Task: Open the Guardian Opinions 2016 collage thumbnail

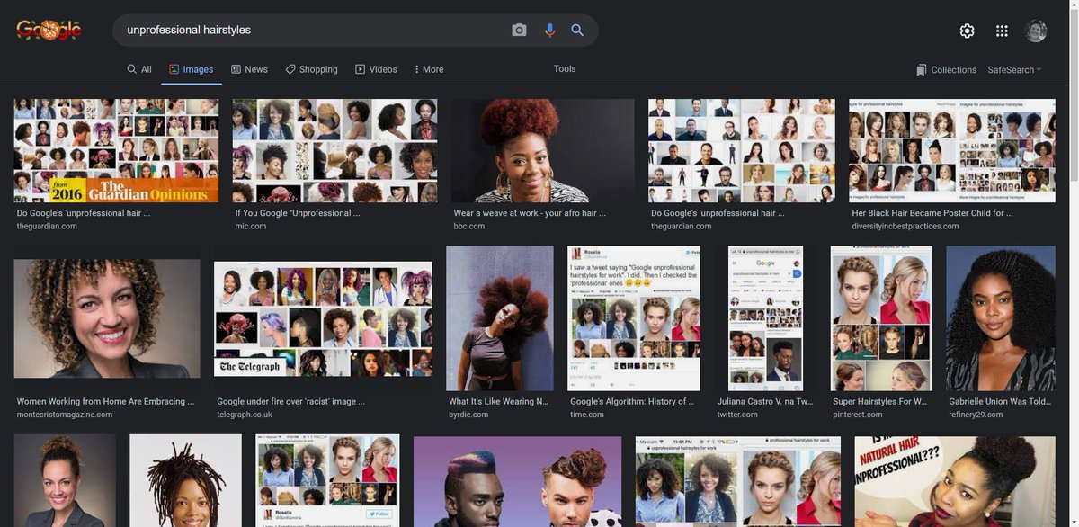Action: [116, 150]
